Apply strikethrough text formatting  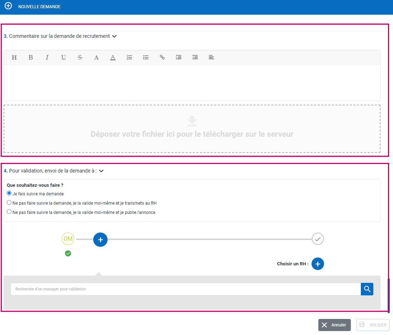tap(80, 57)
